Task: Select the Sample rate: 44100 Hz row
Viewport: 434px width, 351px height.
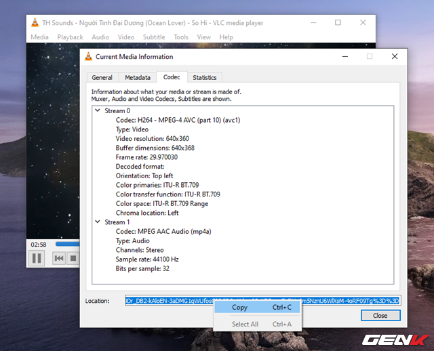Action: [x=147, y=259]
